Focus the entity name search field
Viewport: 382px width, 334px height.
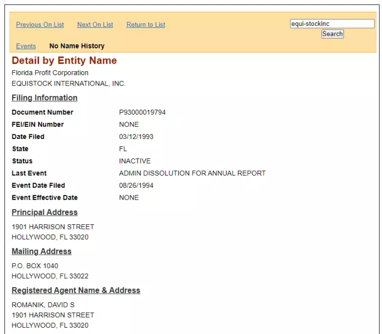332,24
